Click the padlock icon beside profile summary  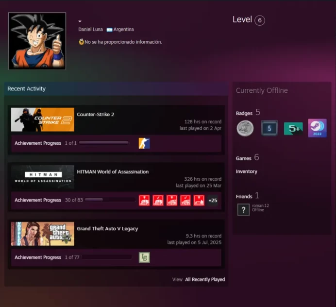81,42
